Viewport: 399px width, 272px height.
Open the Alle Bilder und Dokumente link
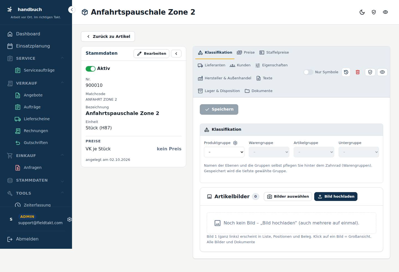[x=231, y=242]
